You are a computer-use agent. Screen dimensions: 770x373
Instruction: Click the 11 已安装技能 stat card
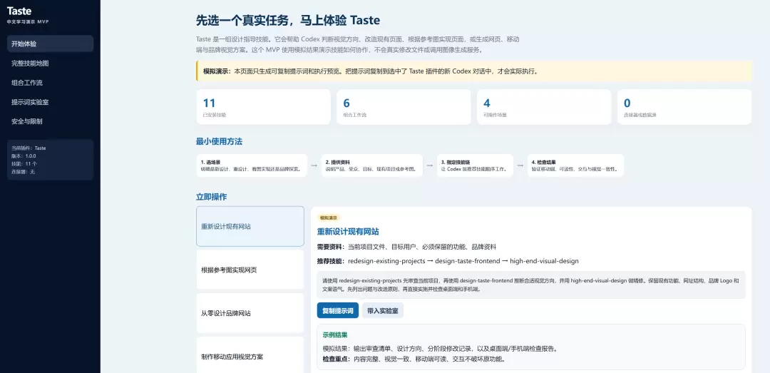(x=263, y=107)
